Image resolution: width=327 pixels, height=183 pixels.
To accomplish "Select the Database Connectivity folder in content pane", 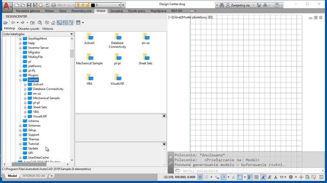I will pos(117,41).
